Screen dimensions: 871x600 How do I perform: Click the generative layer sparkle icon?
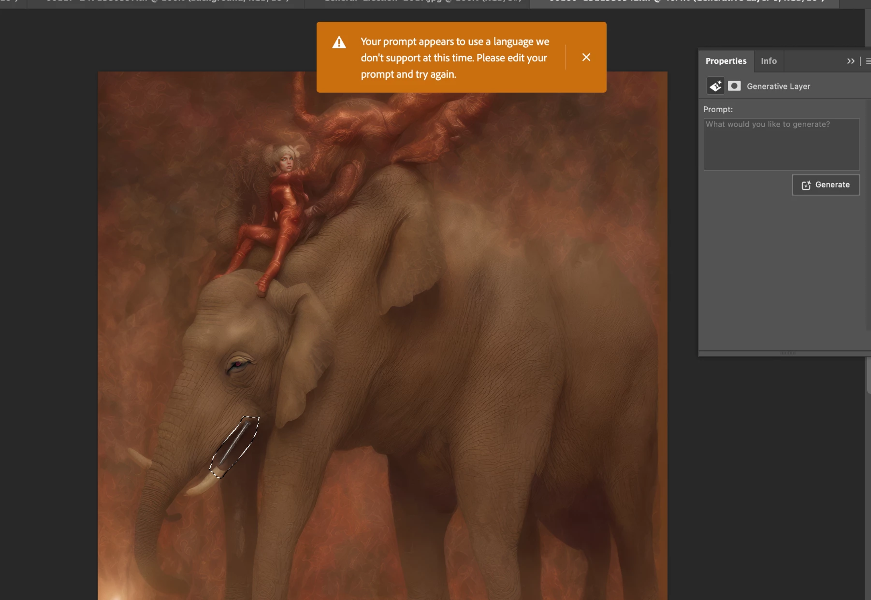[x=716, y=86]
